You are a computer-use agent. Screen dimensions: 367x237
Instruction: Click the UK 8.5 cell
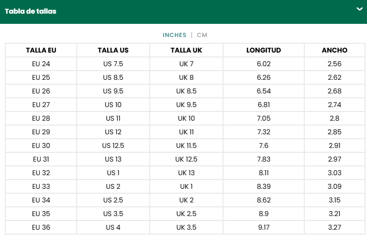tap(186, 91)
